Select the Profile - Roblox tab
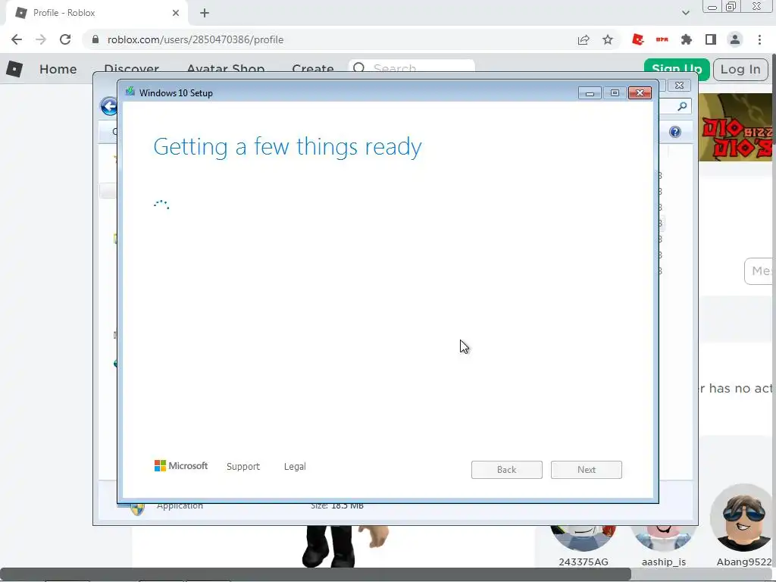Viewport: 776px width, 582px height. tap(96, 13)
